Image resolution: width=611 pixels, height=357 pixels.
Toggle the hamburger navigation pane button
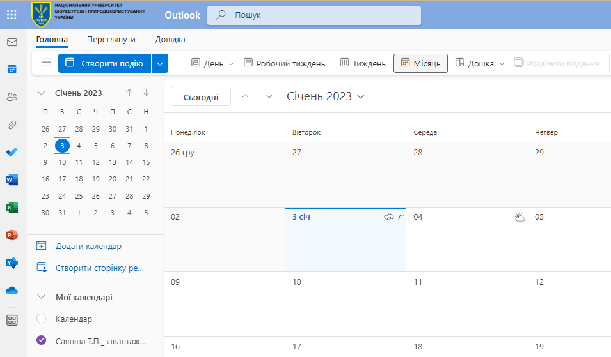tap(46, 63)
